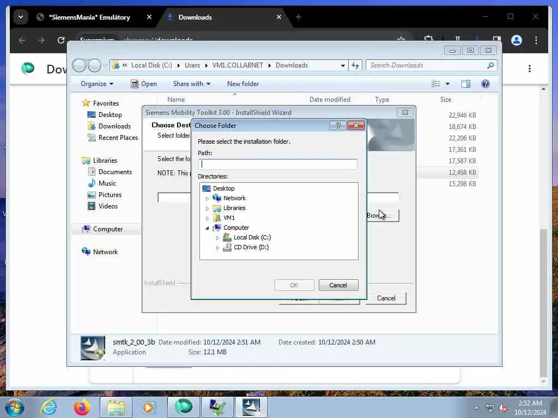
Task: Click the browser reload icon
Action: point(61,40)
